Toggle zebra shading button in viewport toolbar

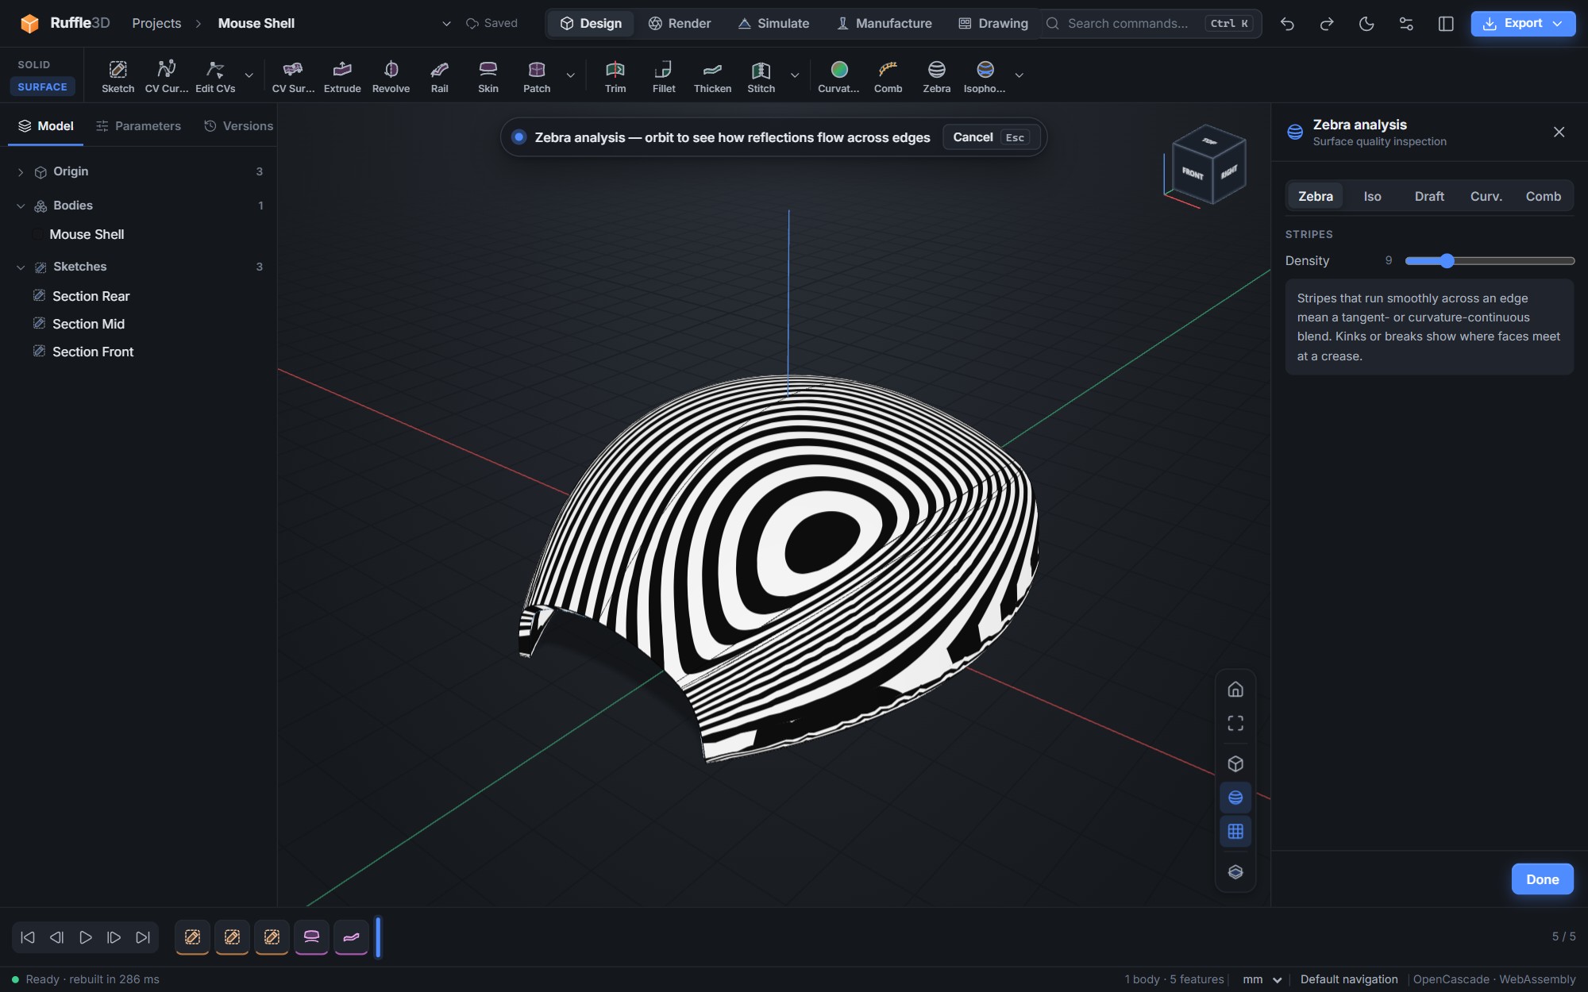tap(1235, 797)
